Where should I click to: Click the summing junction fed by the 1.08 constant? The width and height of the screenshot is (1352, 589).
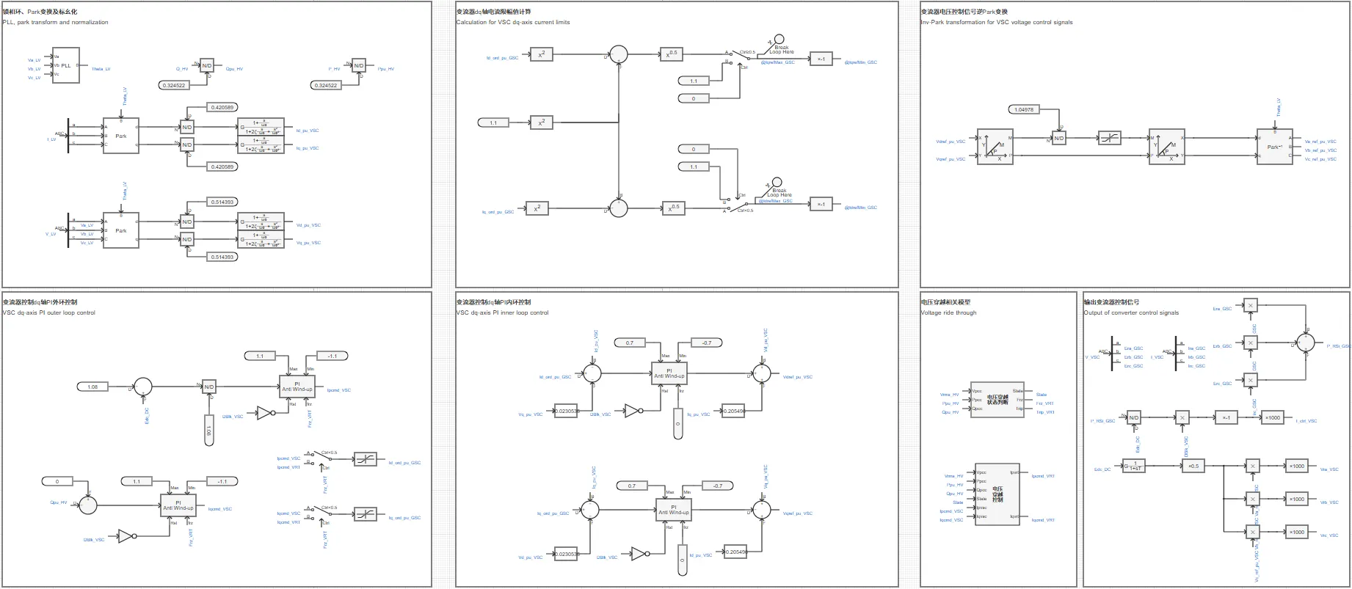coord(142,387)
